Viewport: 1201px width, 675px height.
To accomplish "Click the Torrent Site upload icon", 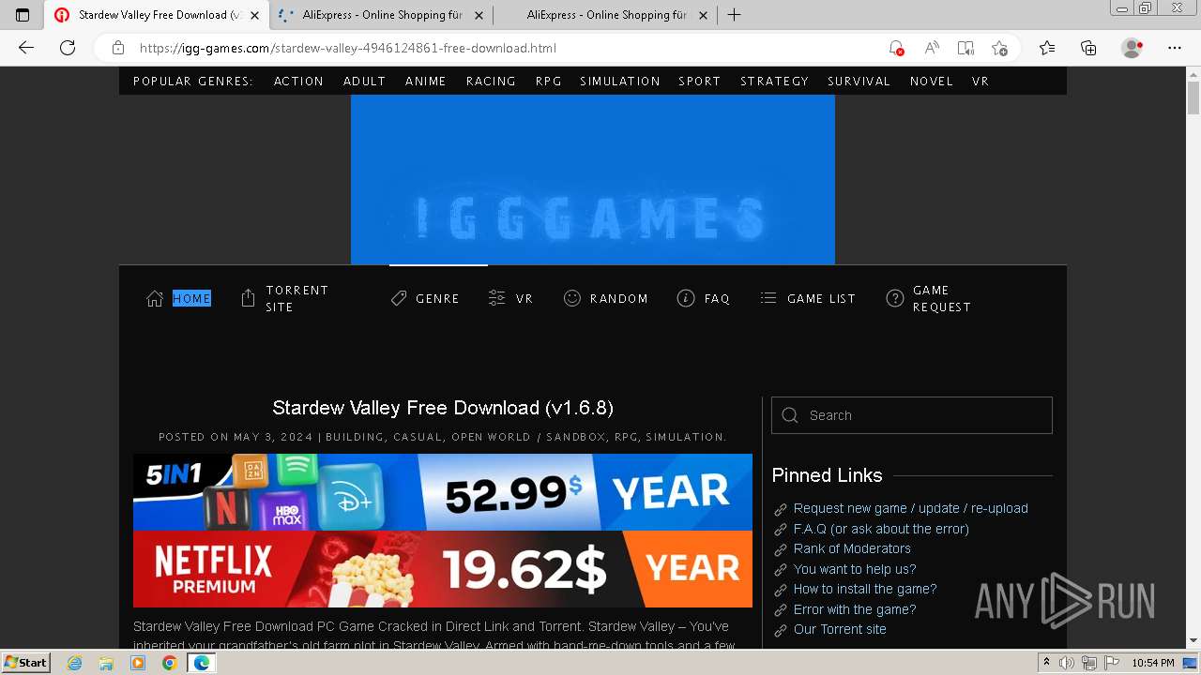I will (248, 298).
